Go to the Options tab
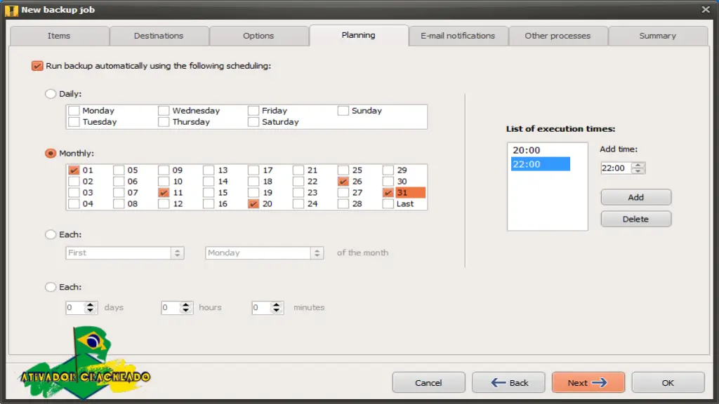The height and width of the screenshot is (404, 719). click(258, 36)
